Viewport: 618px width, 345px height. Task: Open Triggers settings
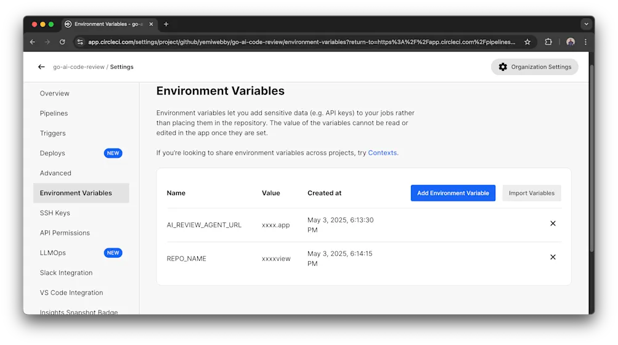point(53,133)
